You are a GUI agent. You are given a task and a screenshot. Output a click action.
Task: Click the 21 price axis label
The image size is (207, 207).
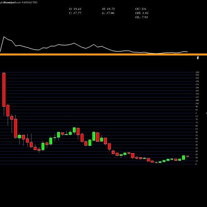coord(197,154)
